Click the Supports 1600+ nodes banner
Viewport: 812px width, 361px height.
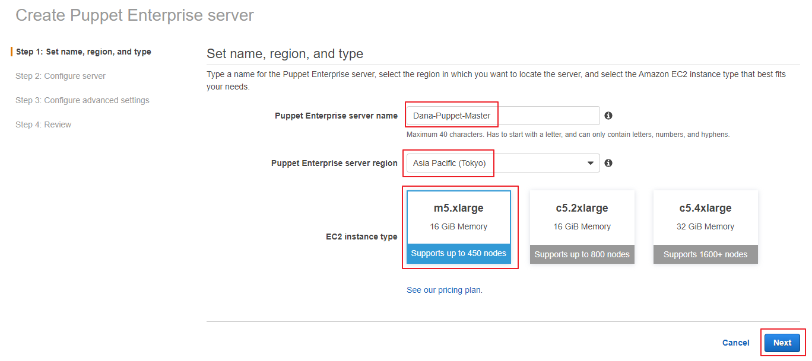(705, 254)
